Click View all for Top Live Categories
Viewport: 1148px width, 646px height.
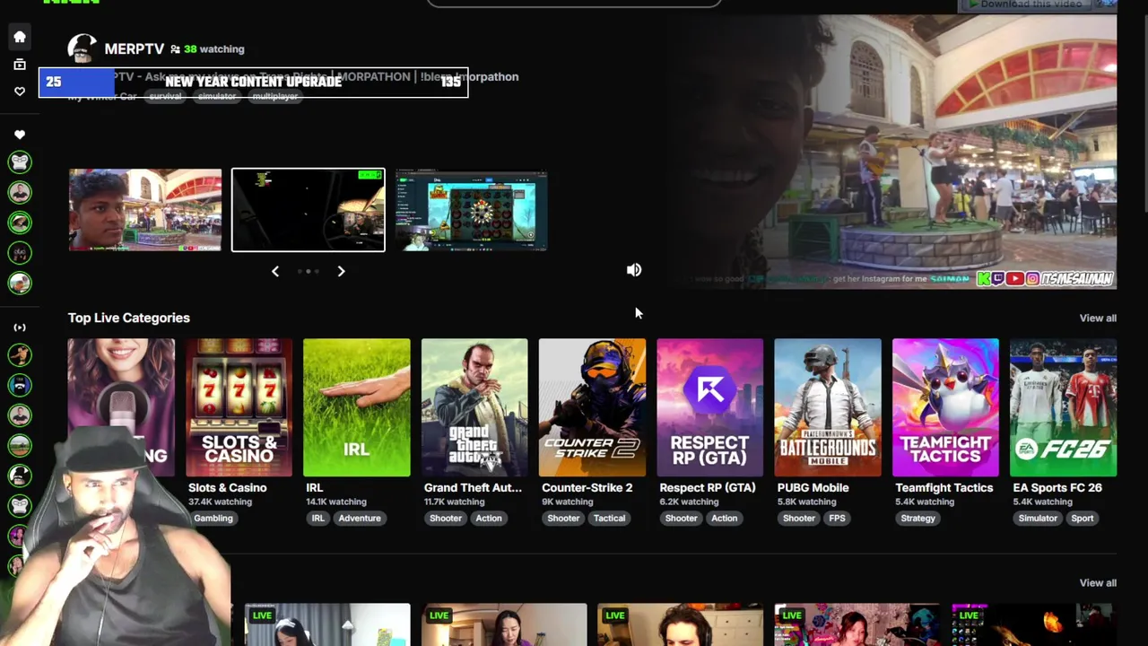[1098, 318]
